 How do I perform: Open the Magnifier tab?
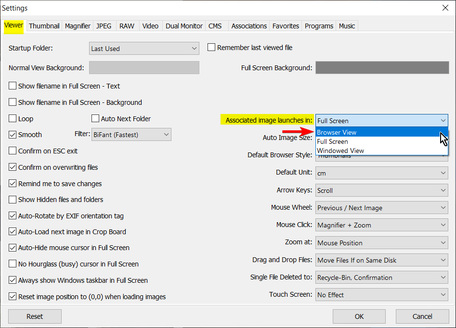[x=78, y=26]
